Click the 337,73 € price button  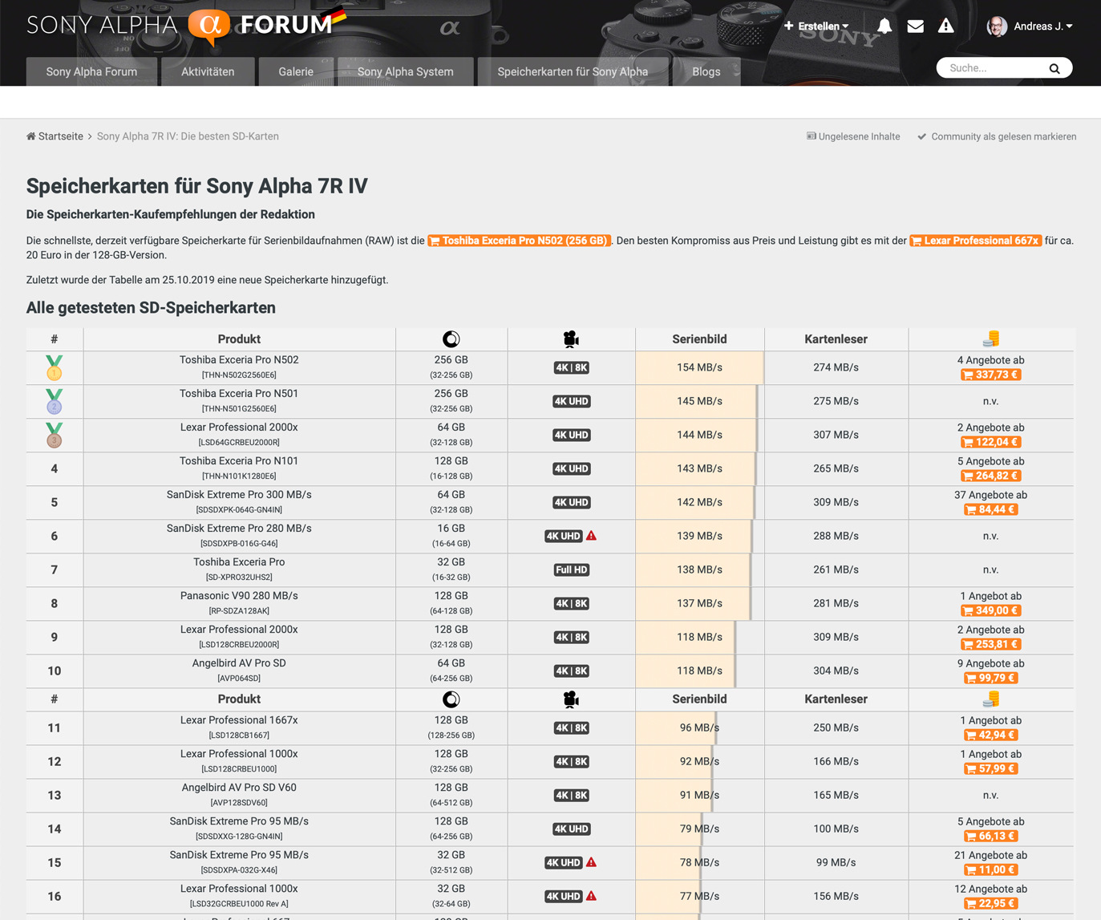tap(990, 375)
